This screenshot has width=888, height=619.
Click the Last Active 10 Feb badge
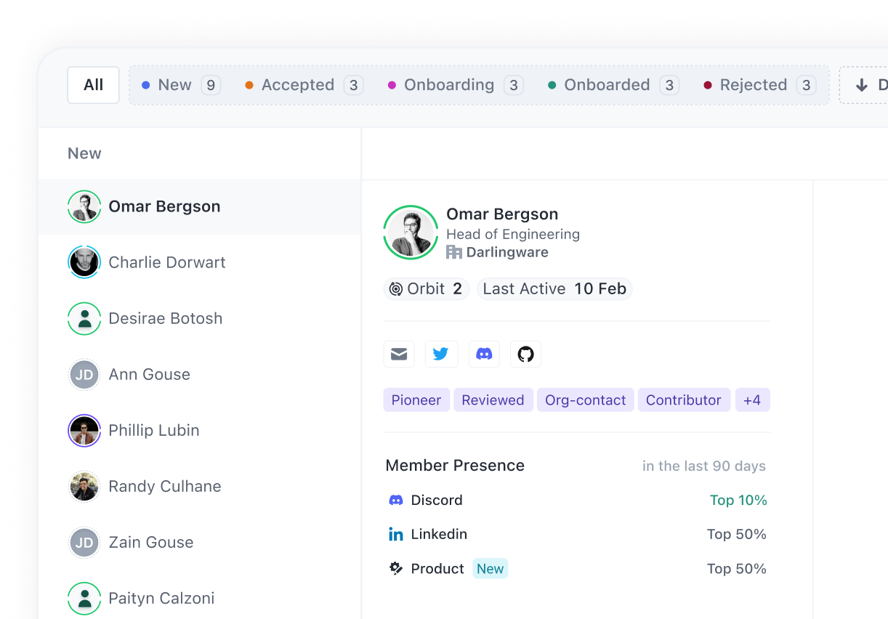tap(554, 289)
